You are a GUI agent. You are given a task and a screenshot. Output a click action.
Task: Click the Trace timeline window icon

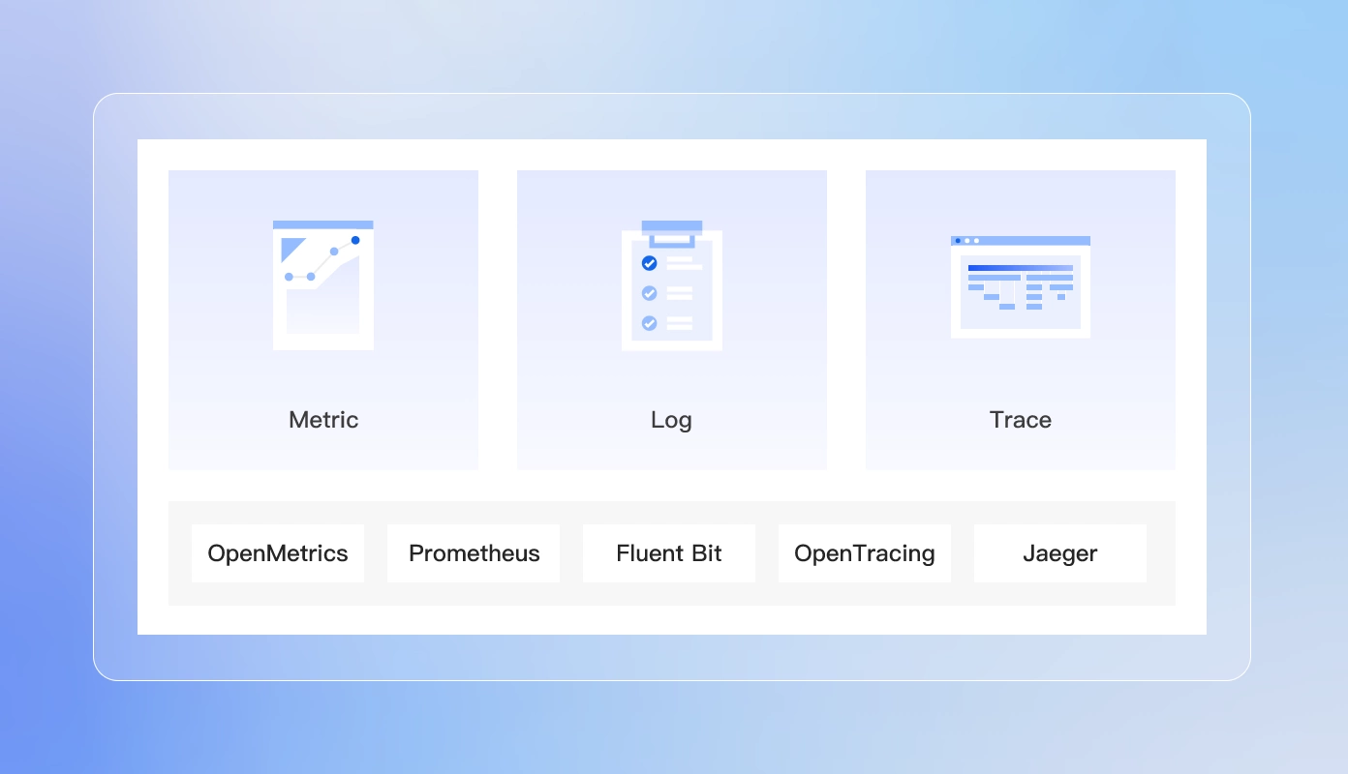[1021, 286]
